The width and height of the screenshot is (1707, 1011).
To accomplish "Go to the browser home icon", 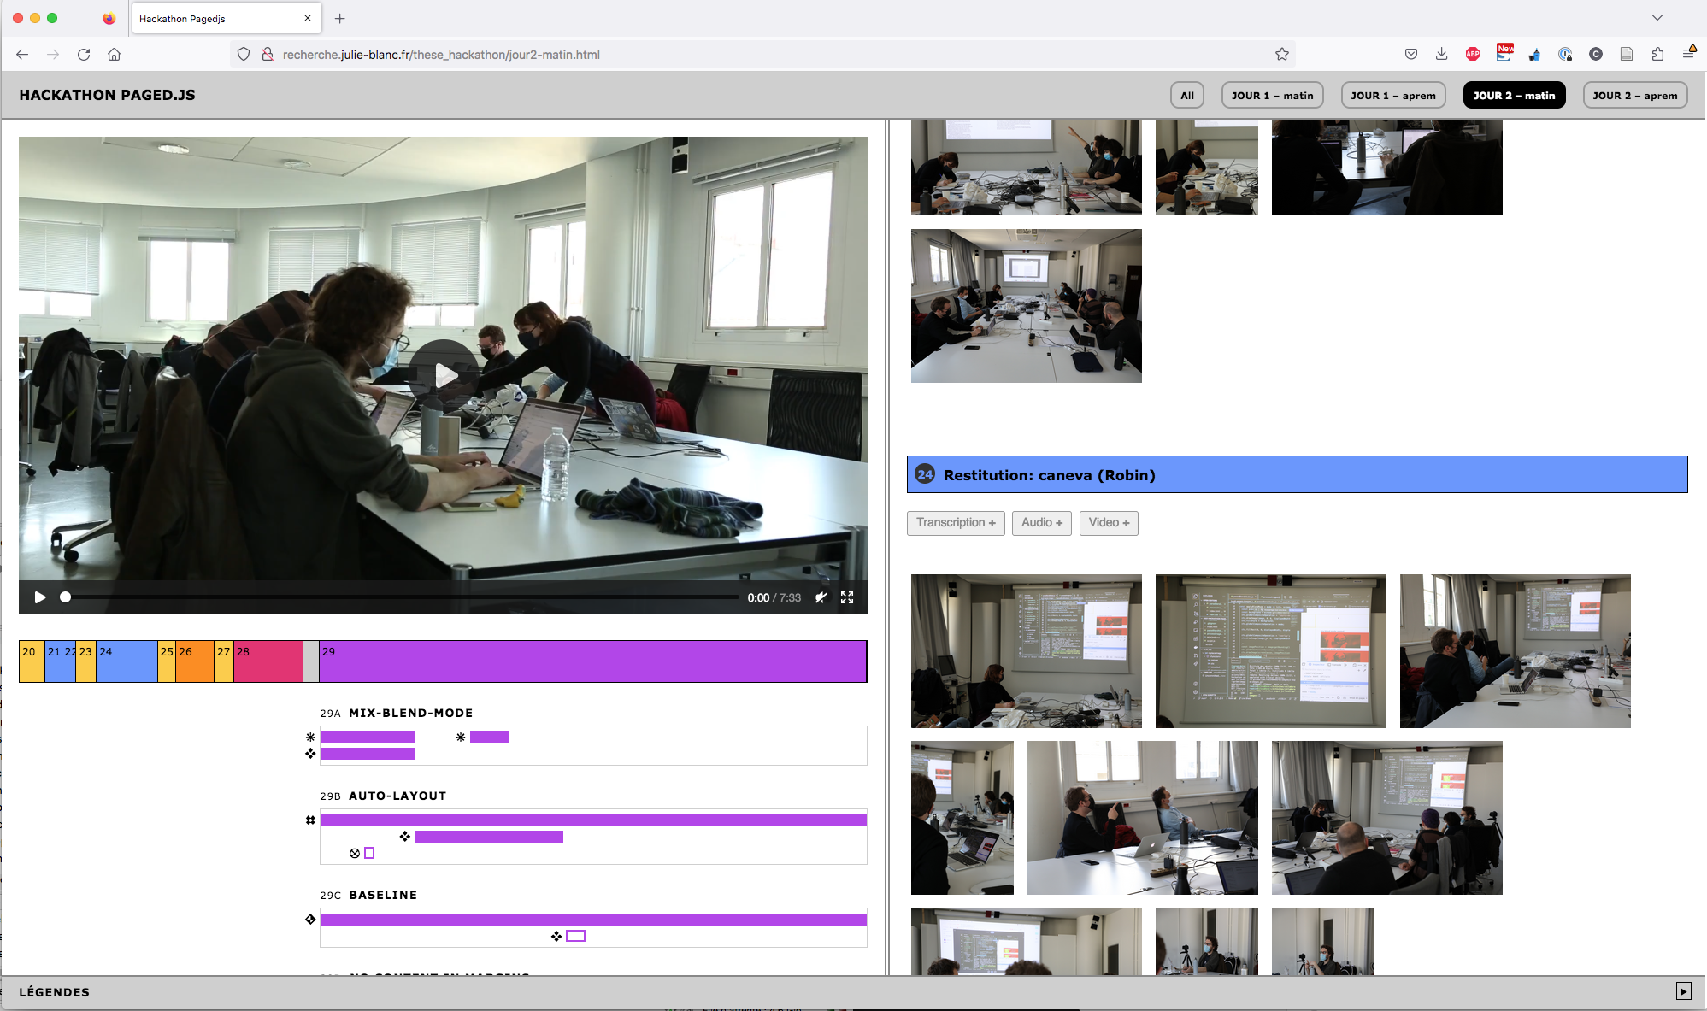I will (114, 55).
